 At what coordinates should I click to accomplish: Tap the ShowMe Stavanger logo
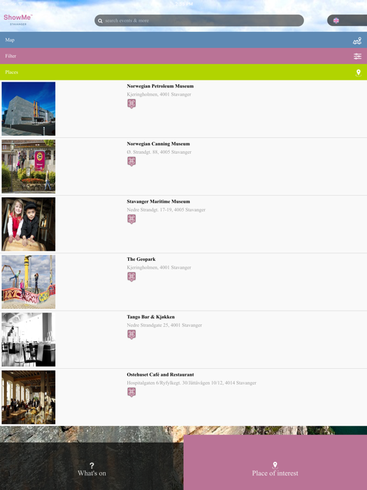click(x=18, y=20)
